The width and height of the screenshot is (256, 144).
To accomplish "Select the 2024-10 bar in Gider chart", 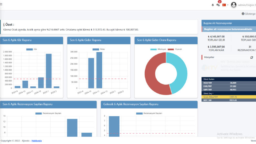I will pos(91,73).
